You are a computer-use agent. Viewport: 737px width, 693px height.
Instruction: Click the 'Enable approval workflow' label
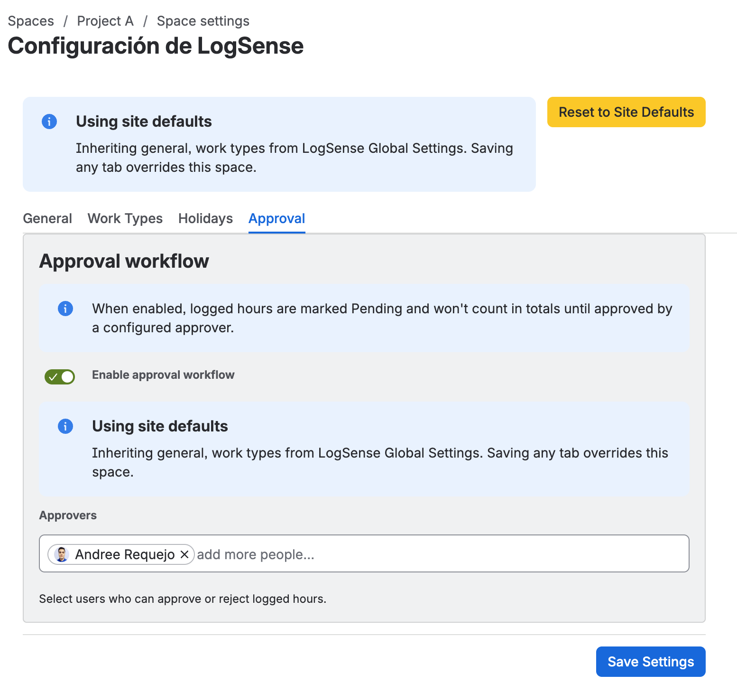[x=163, y=375]
